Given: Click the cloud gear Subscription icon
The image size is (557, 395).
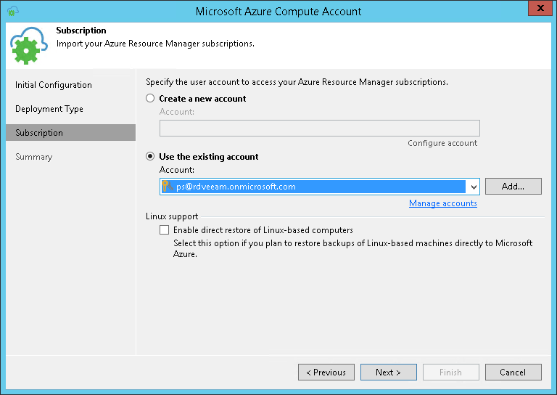Looking at the screenshot, I should click(x=30, y=46).
